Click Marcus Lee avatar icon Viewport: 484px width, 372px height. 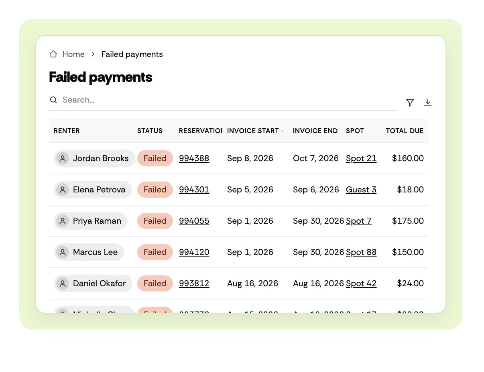62,252
